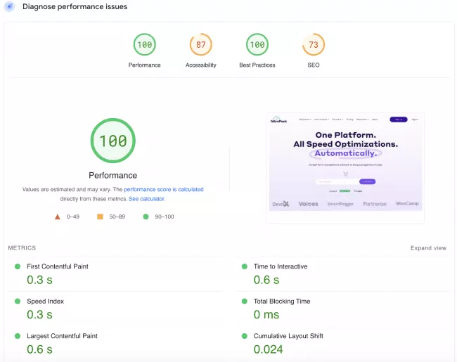Select the Performance score gauge at top
Viewport: 457px width, 362px height.
point(144,45)
